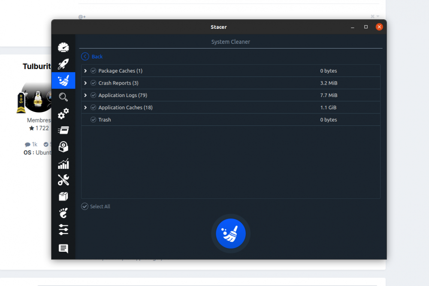
Task: Open the Uninstaller disk icon
Action: pyautogui.click(x=63, y=147)
